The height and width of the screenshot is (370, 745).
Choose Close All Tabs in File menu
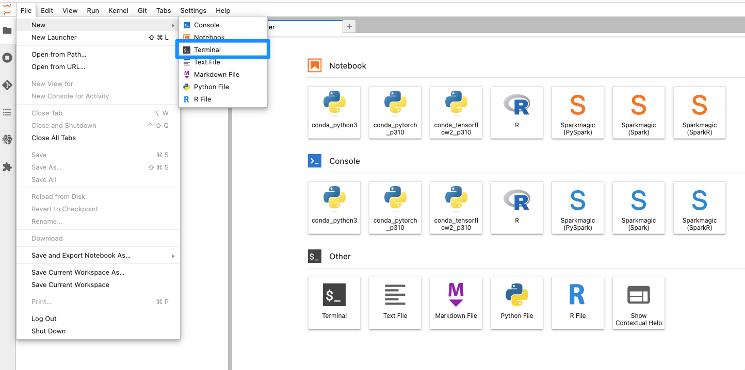point(98,138)
